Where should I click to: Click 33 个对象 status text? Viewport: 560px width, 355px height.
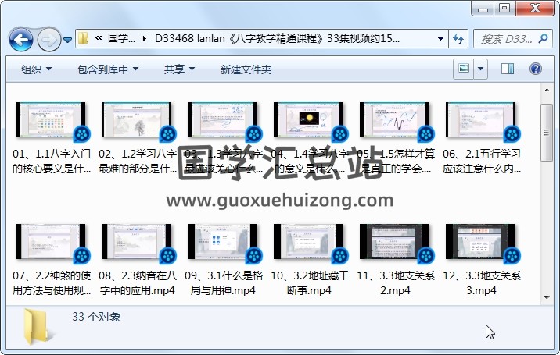96,317
